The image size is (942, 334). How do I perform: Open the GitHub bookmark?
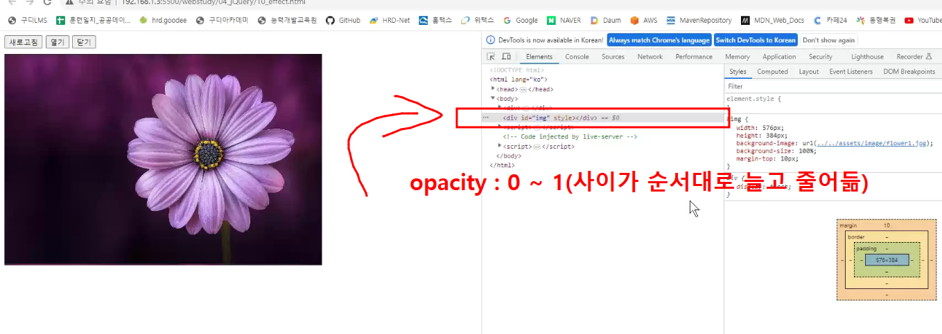343,20
